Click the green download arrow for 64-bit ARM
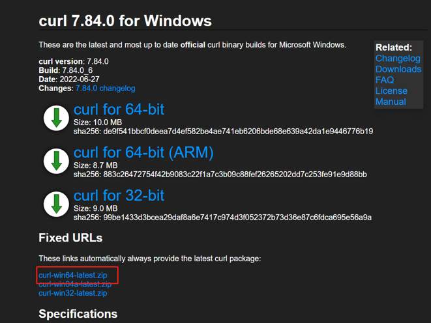Viewport: 431px width, 323px height. (56, 161)
